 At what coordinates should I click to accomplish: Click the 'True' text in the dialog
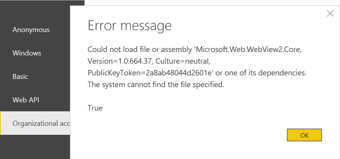95,108
